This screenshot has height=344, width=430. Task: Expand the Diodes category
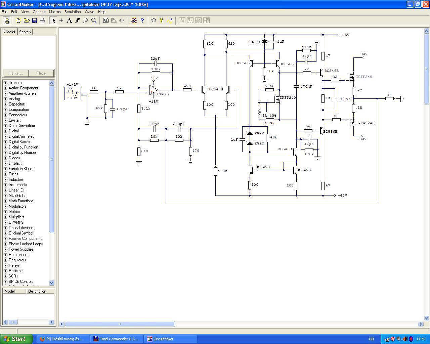(5, 158)
